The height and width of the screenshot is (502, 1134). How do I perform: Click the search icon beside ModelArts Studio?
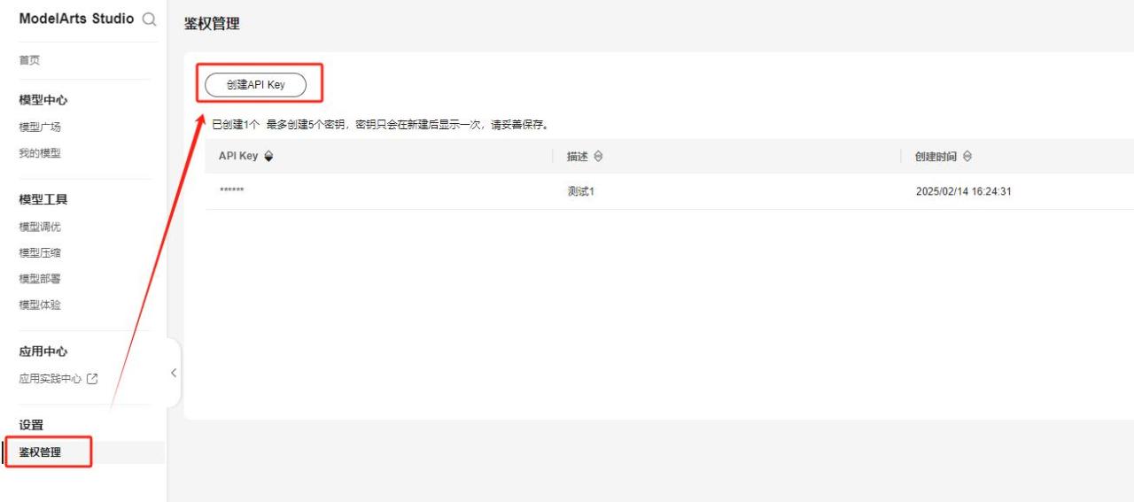[x=150, y=19]
